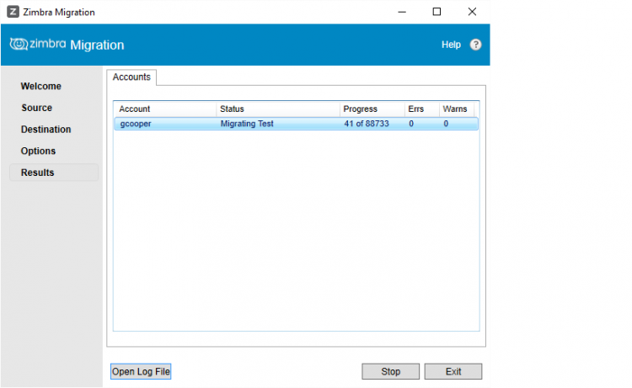Image resolution: width=632 pixels, height=388 pixels.
Task: Minimize the Zimbra Migration window
Action: click(x=402, y=12)
